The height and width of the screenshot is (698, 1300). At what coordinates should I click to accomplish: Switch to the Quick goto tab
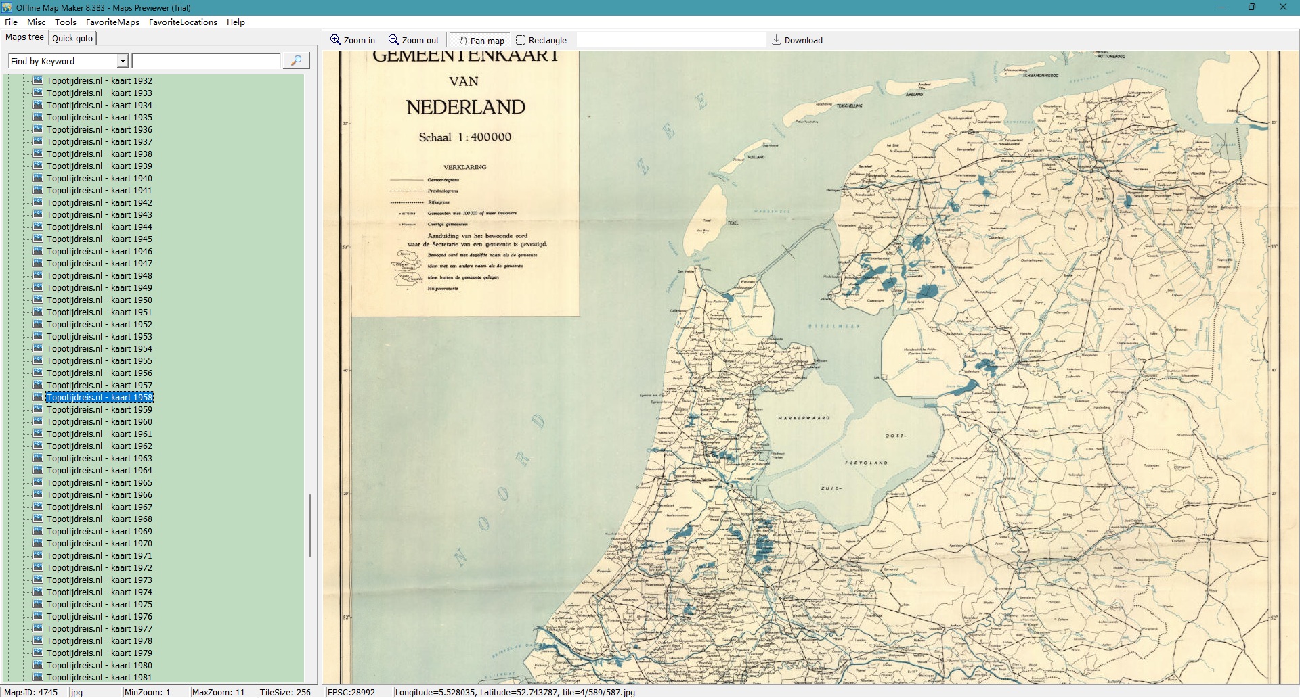[72, 38]
